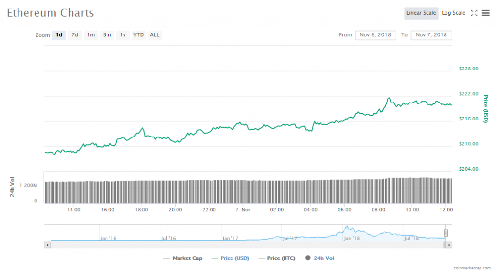This screenshot has height=275, width=498.
Task: Set zoom to 3m
Action: [x=107, y=35]
